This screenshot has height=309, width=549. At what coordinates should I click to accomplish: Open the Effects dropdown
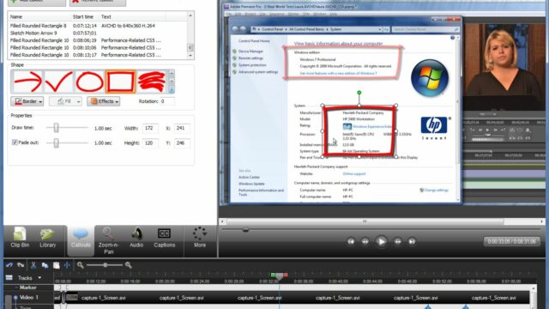click(x=104, y=101)
